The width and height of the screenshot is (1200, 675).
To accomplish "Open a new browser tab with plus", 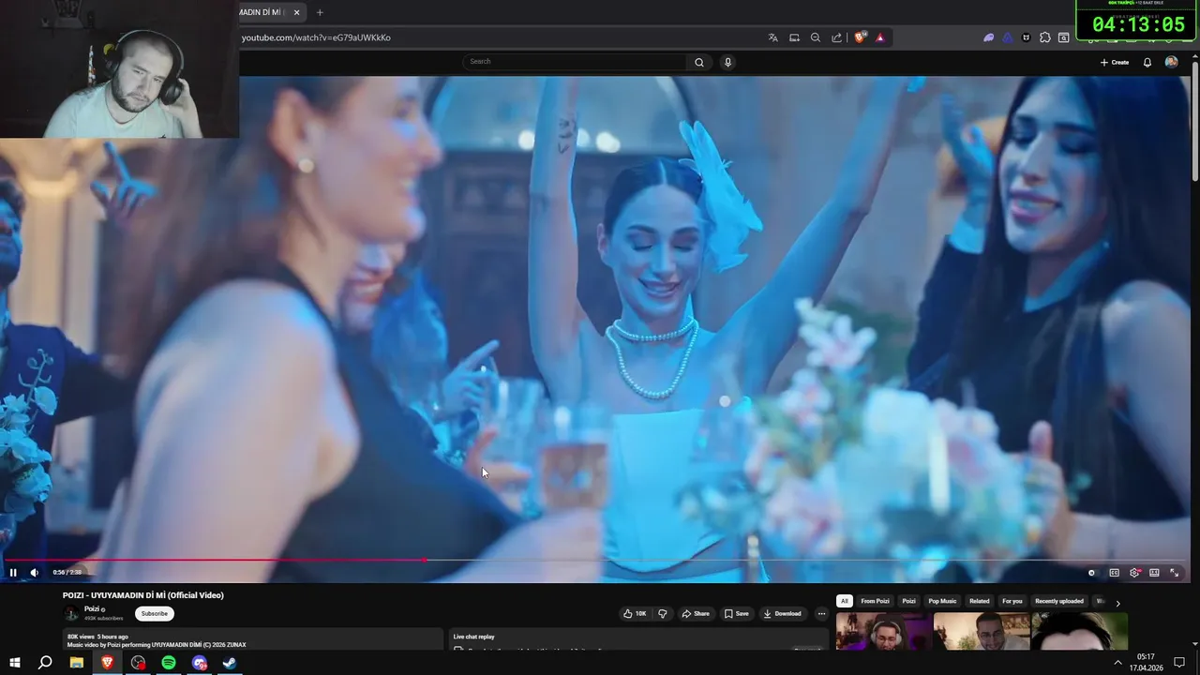I will point(320,12).
